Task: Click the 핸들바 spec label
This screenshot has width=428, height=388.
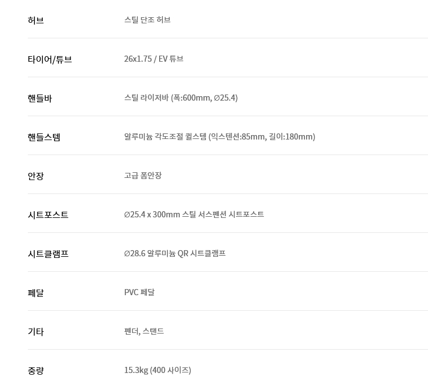Action: tap(40, 98)
